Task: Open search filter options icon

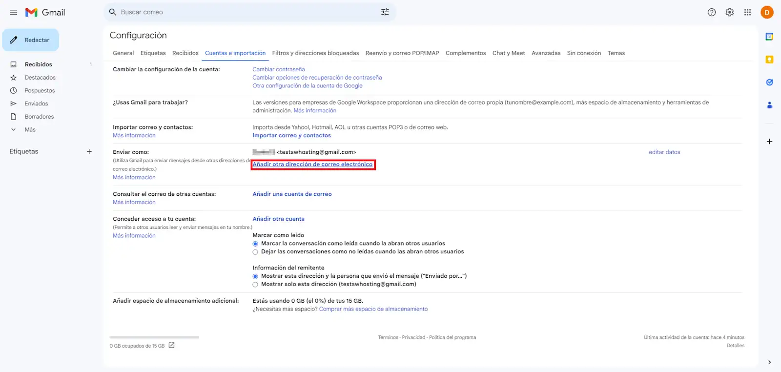Action: 385,12
